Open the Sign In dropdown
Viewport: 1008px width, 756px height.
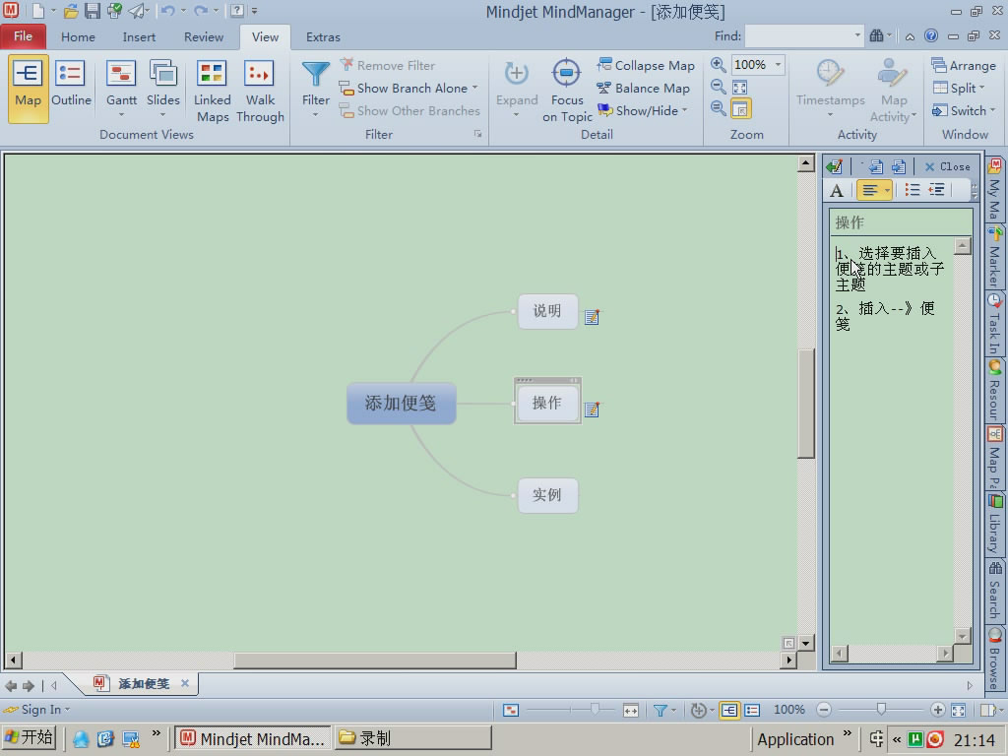(x=37, y=710)
